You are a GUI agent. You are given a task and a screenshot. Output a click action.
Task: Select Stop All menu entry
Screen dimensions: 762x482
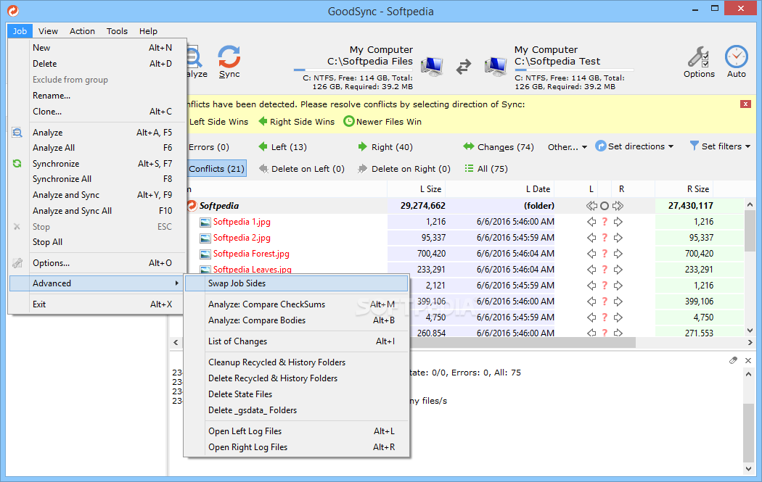[x=97, y=242]
